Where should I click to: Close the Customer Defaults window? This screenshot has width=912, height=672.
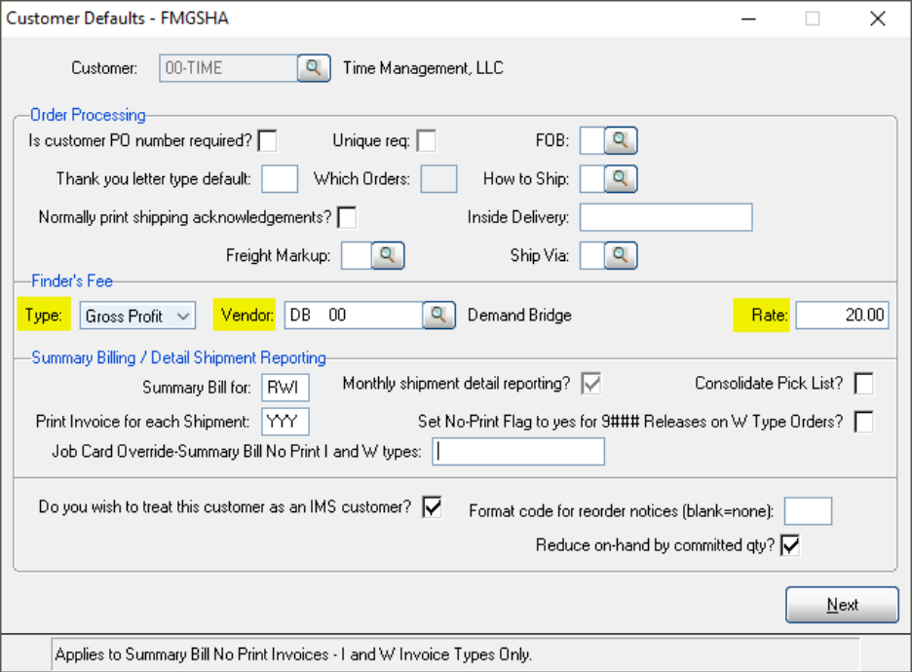click(x=878, y=19)
